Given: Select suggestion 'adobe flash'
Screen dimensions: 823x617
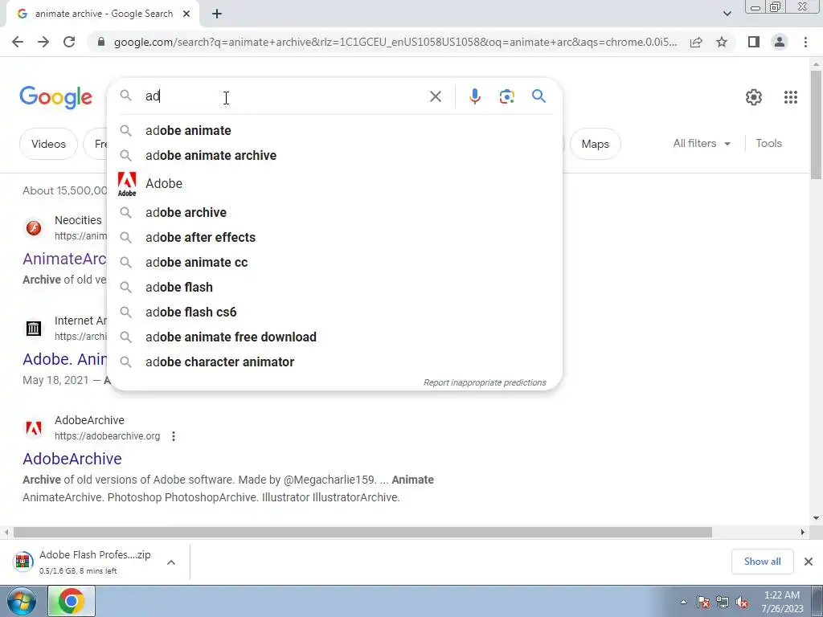Looking at the screenshot, I should pyautogui.click(x=335, y=287).
